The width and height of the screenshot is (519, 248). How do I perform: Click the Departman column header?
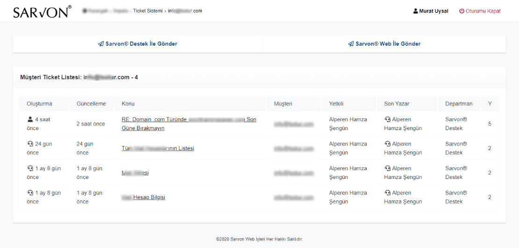click(459, 103)
